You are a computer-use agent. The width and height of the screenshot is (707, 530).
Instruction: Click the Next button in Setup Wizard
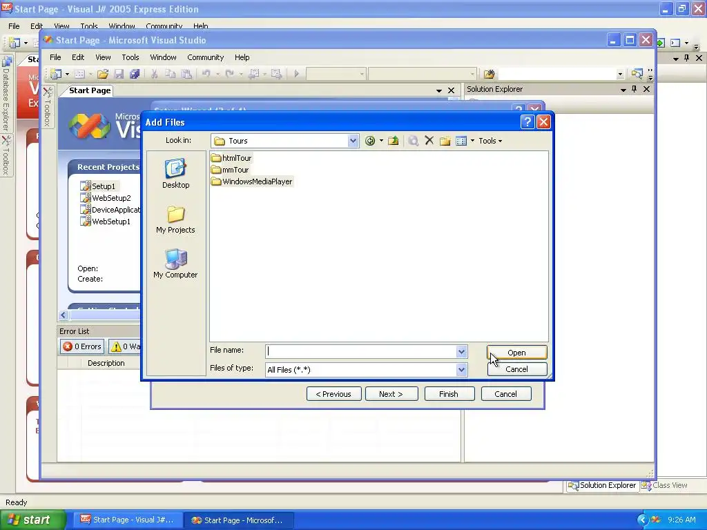pyautogui.click(x=391, y=394)
